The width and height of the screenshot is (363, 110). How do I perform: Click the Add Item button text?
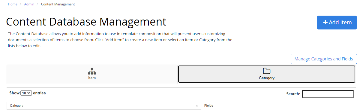[x=340, y=23]
